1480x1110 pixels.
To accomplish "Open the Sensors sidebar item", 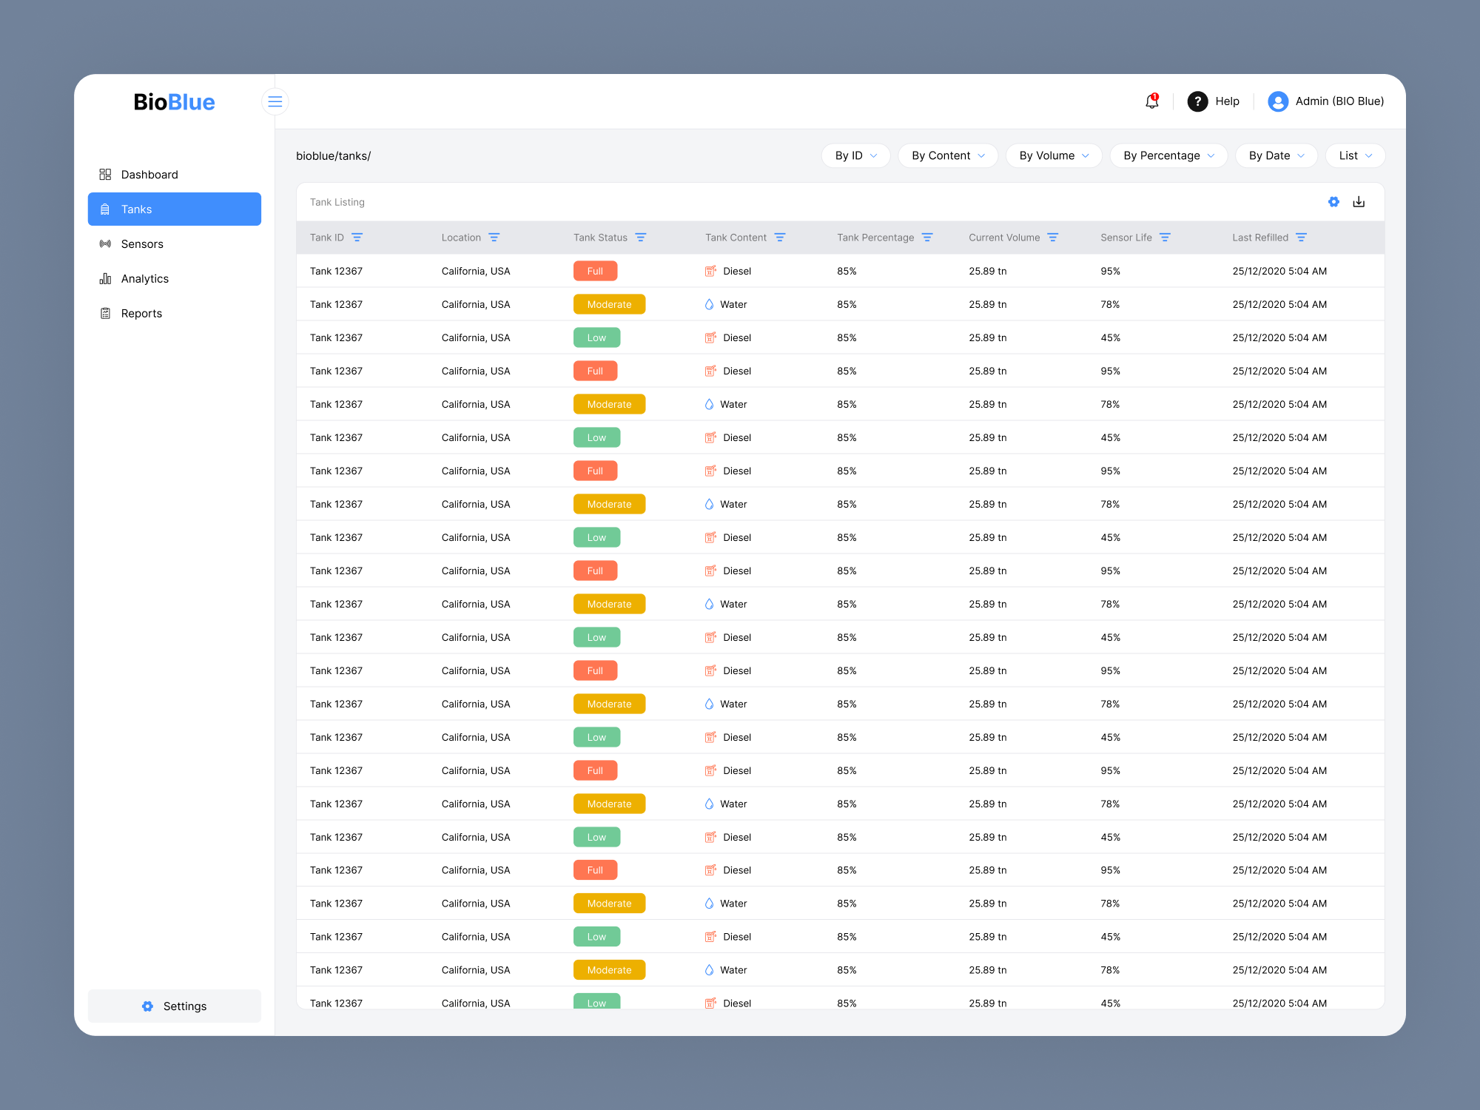I will pyautogui.click(x=142, y=244).
